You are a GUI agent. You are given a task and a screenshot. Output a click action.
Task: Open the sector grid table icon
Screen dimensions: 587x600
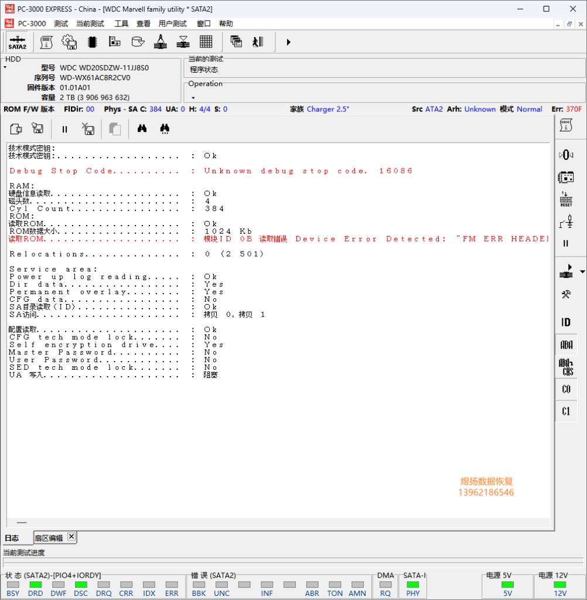[206, 42]
